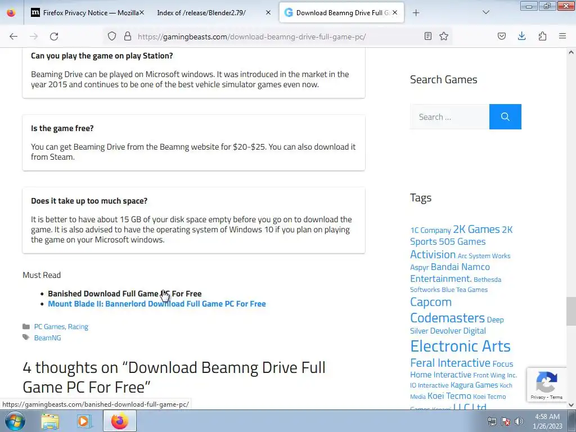Screen dimensions: 576x432
Task: Save page to Pocket
Action: [x=501, y=37]
